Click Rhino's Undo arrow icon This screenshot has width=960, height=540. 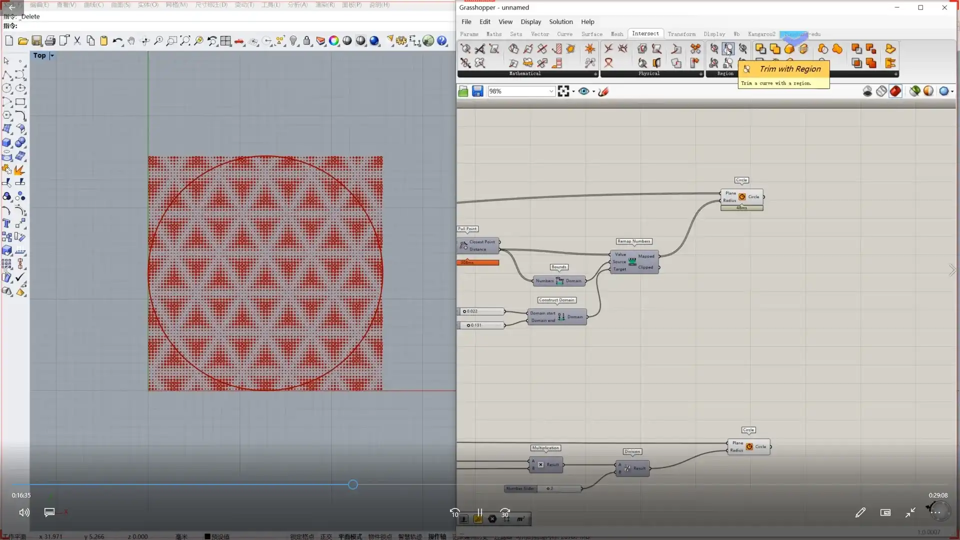tap(117, 41)
